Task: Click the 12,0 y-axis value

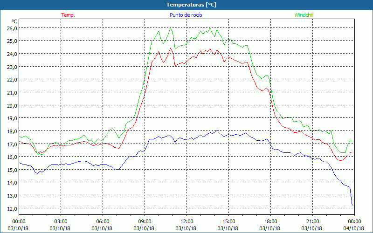Action: (x=11, y=208)
